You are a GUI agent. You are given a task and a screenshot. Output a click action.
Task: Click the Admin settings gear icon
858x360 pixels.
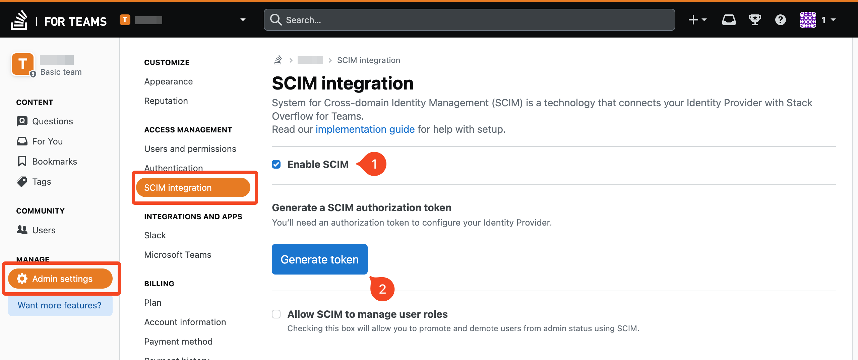[22, 279]
